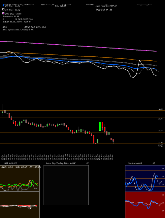Click the magenta 200 Day EMA legend swatch
The height and width of the screenshot is (218, 165).
[3, 13]
